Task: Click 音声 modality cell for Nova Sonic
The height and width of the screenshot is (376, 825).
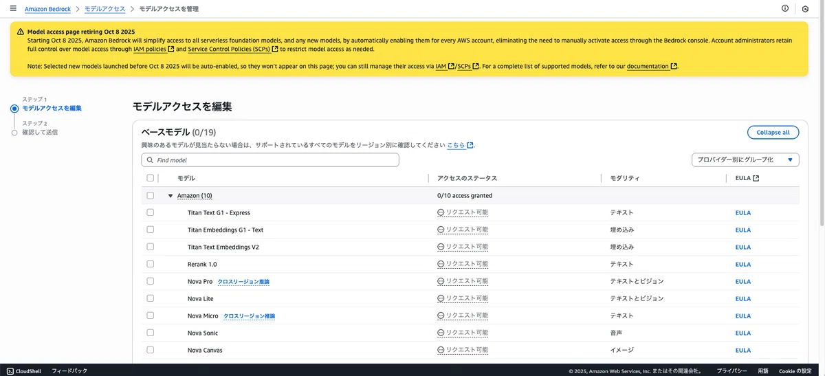Action: pos(616,333)
